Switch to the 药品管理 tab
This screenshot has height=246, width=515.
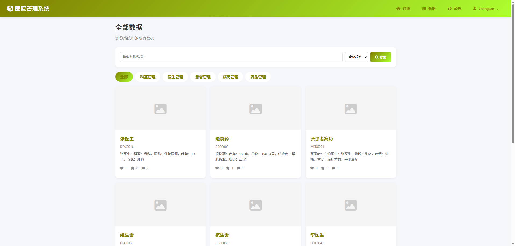[x=258, y=77]
